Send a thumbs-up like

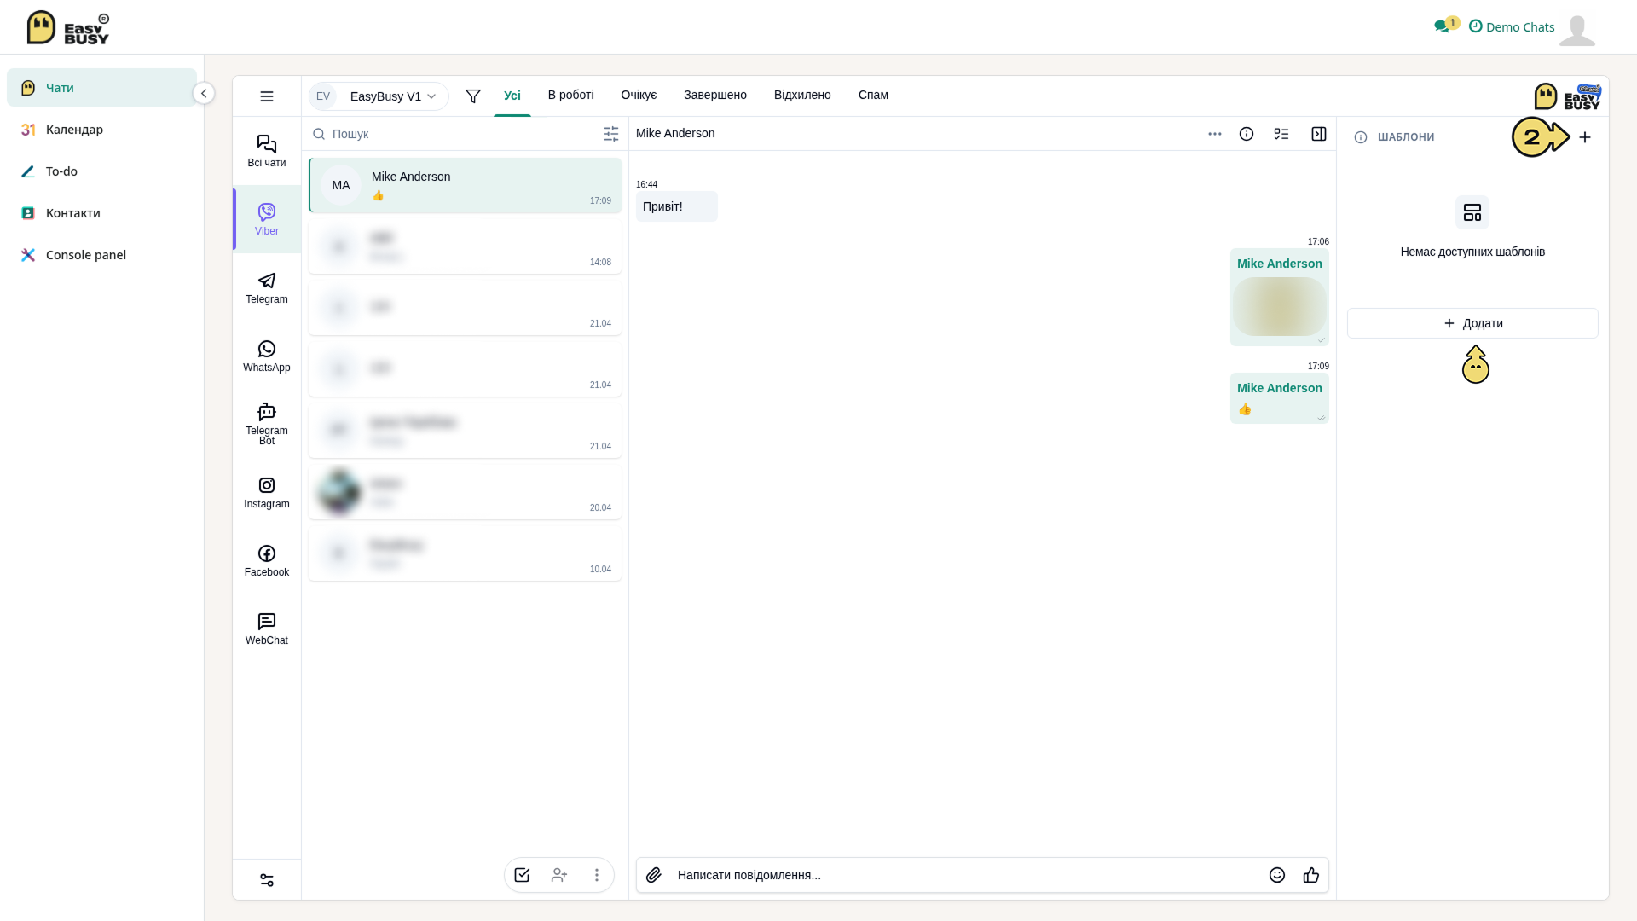1311,875
